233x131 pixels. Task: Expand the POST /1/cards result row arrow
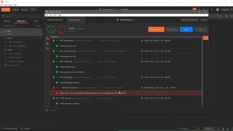tap(197, 98)
